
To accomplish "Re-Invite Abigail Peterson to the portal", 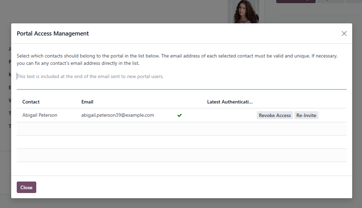I will [x=306, y=115].
